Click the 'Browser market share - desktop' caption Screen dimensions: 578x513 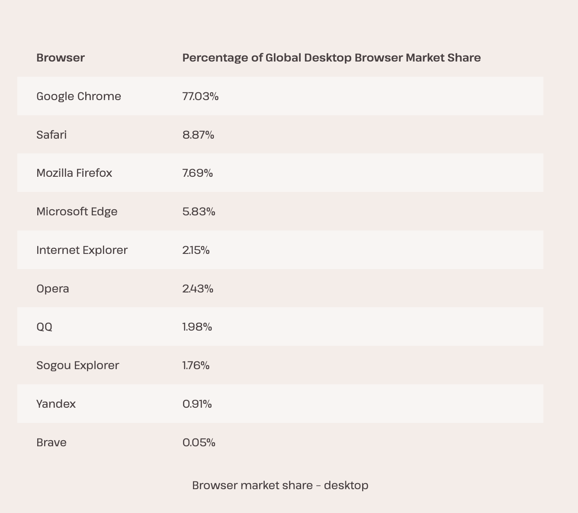280,485
